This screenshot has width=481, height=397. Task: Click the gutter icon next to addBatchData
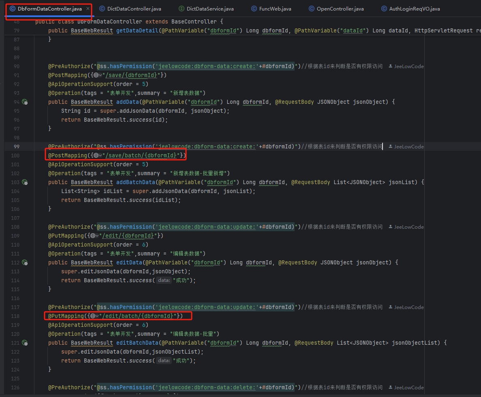click(25, 182)
